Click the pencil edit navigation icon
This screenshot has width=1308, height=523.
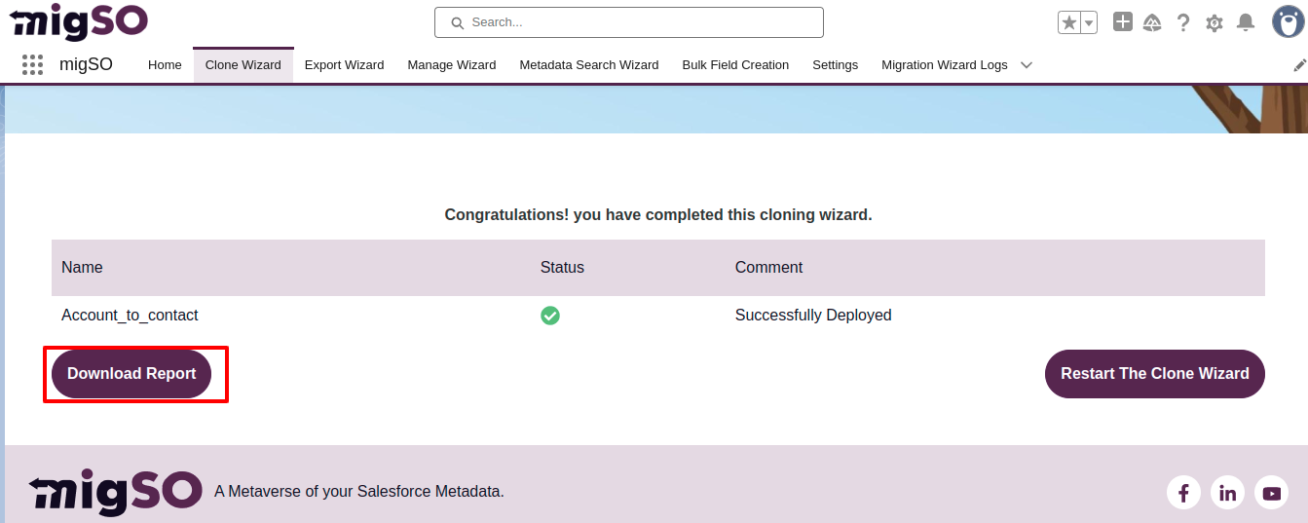point(1299,65)
